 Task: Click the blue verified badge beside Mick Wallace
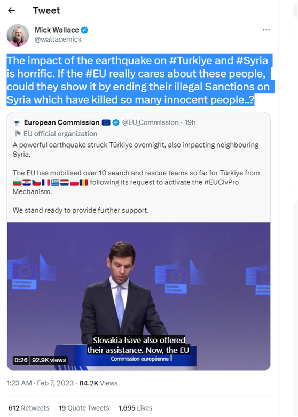[x=84, y=30]
